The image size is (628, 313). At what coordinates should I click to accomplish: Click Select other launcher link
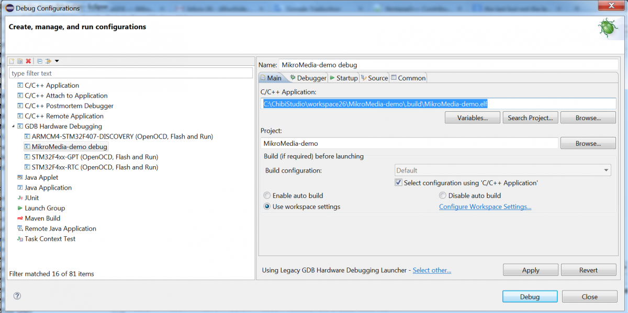432,270
